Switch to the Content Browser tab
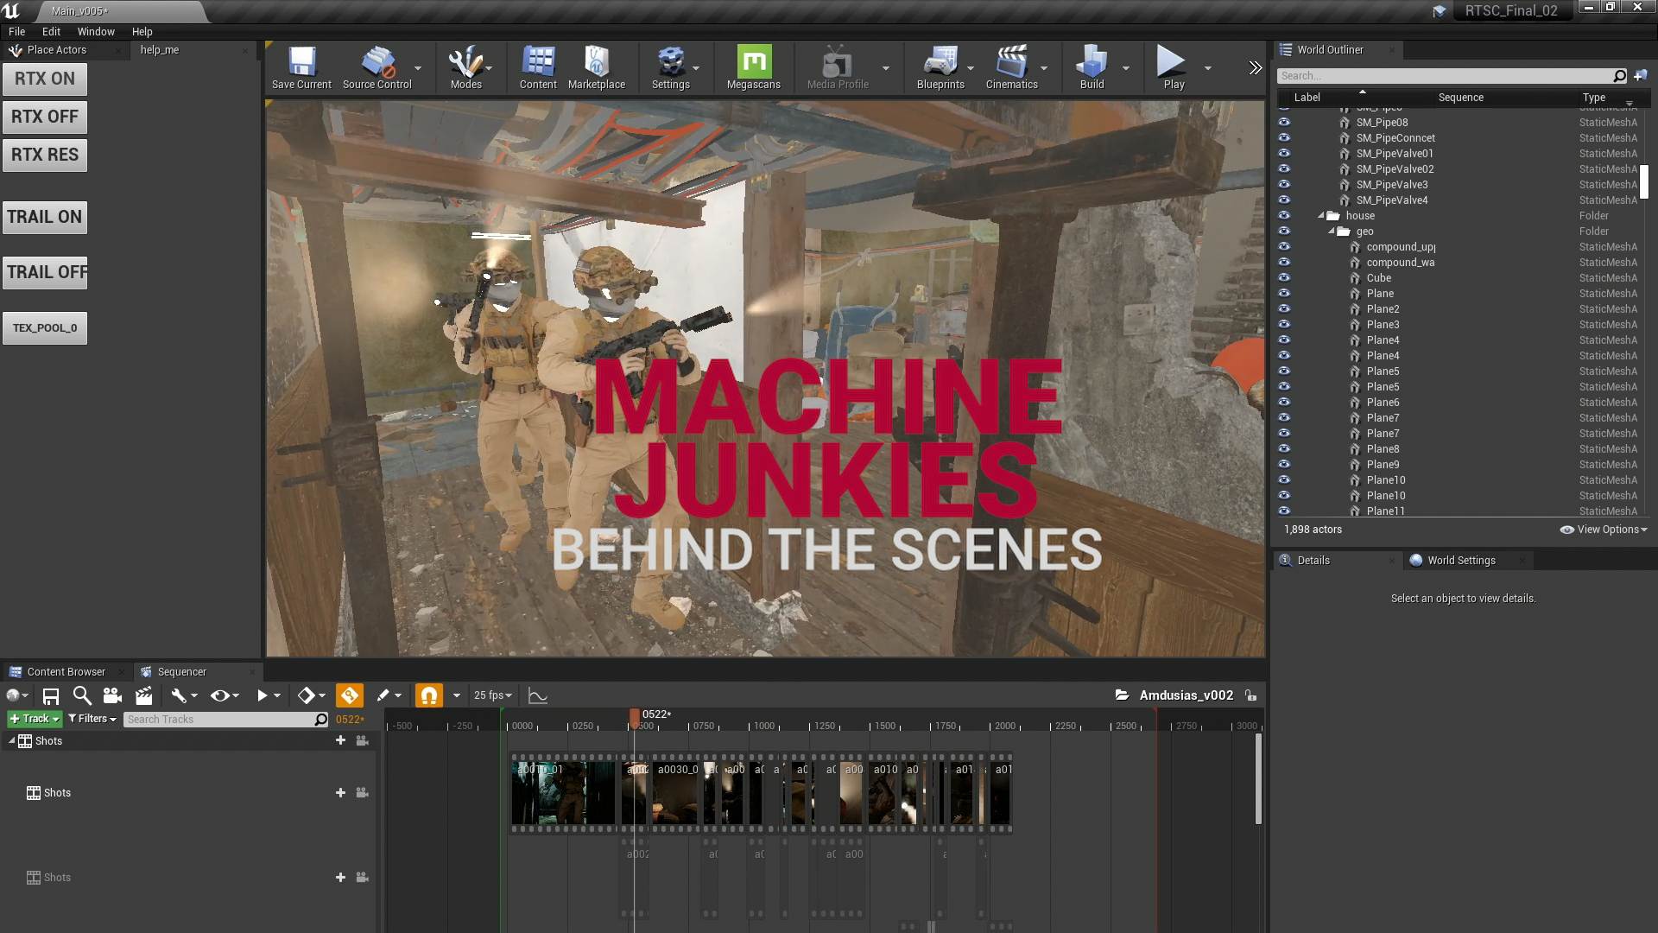1658x933 pixels. 66,671
